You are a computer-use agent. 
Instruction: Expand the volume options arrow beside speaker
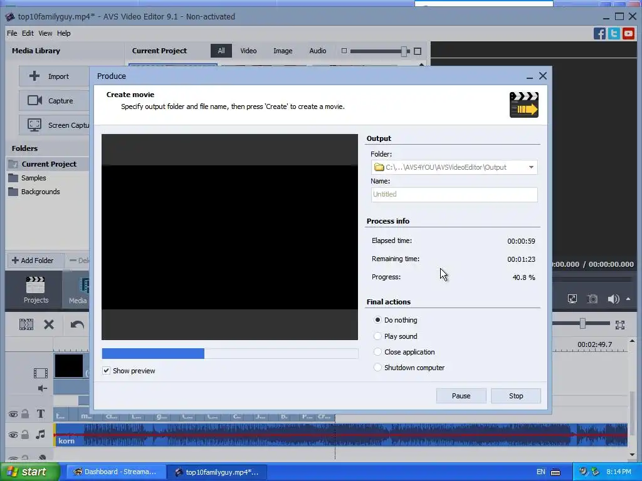tap(628, 299)
